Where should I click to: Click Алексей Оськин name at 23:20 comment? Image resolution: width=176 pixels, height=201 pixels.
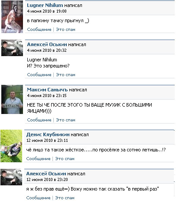pos(46,174)
